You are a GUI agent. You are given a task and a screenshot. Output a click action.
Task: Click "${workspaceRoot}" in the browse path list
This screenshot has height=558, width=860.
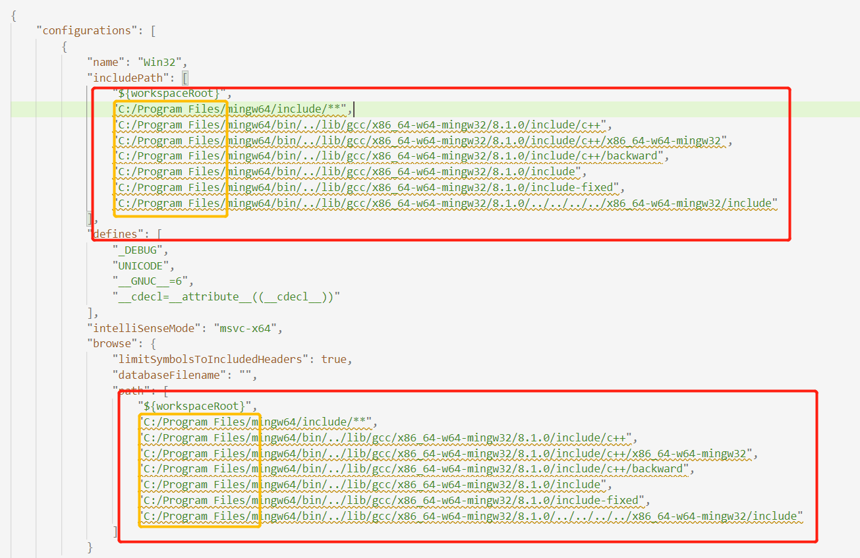[x=194, y=406]
